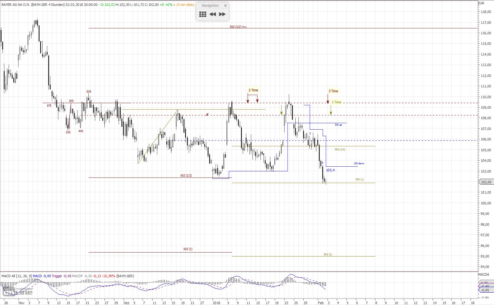Select the '3 Time' annotation label

click(333, 91)
